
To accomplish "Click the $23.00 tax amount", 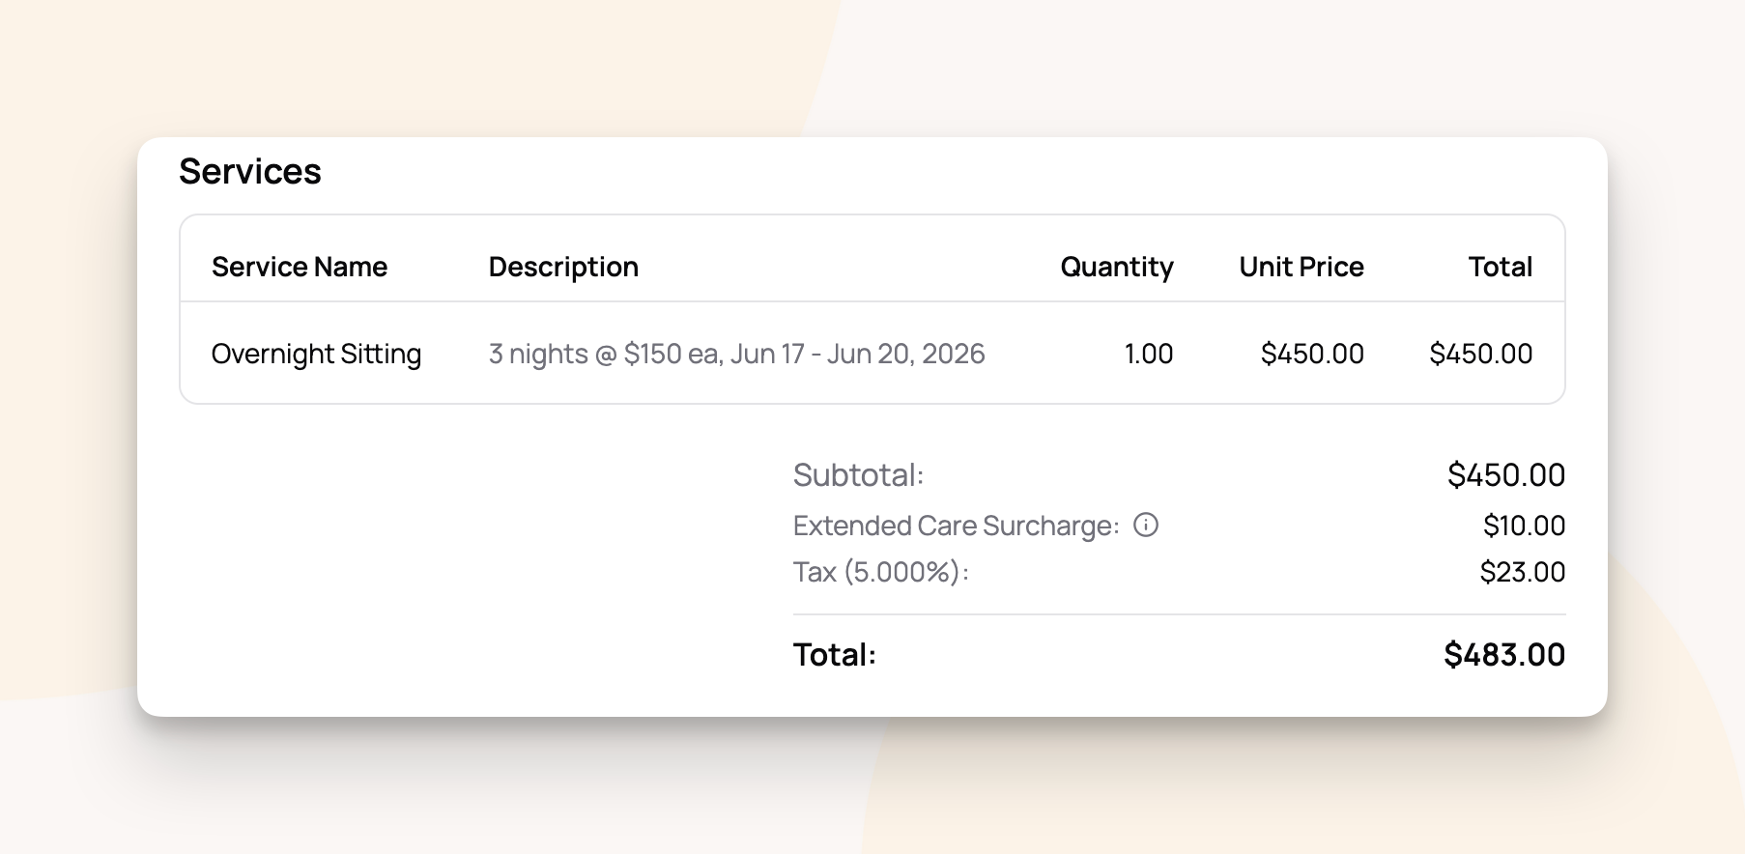I will tap(1523, 572).
